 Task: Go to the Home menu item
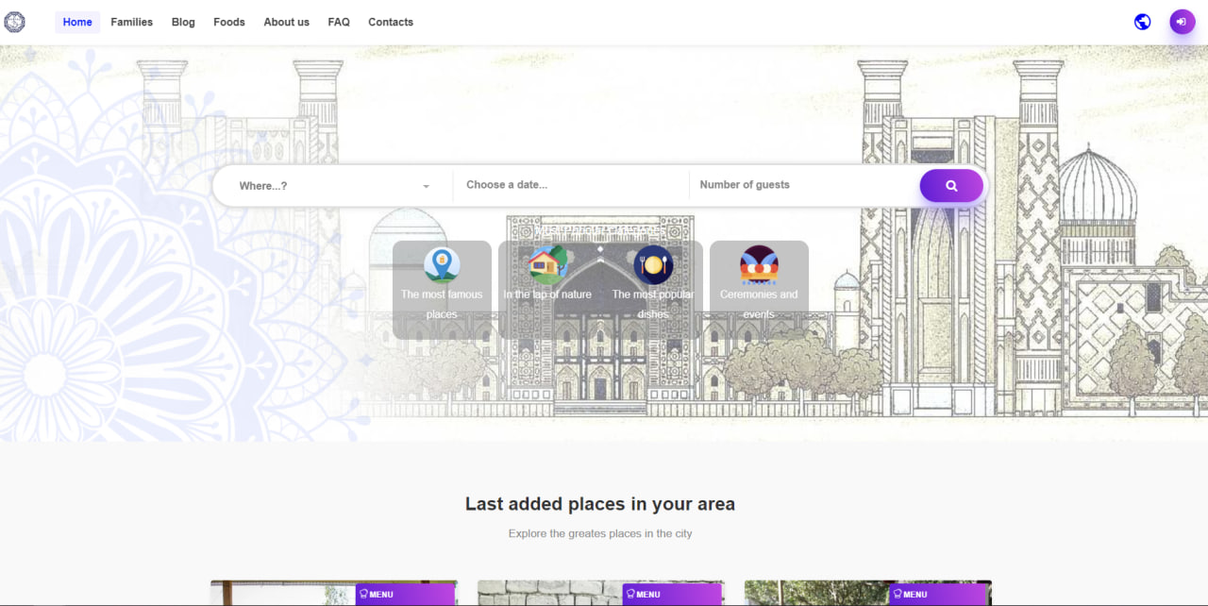pyautogui.click(x=77, y=22)
